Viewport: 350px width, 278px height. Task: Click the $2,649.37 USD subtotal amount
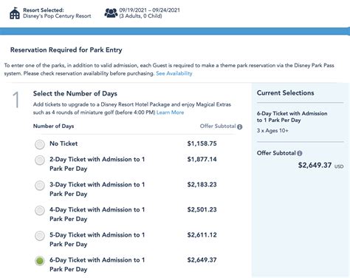tap(320, 165)
